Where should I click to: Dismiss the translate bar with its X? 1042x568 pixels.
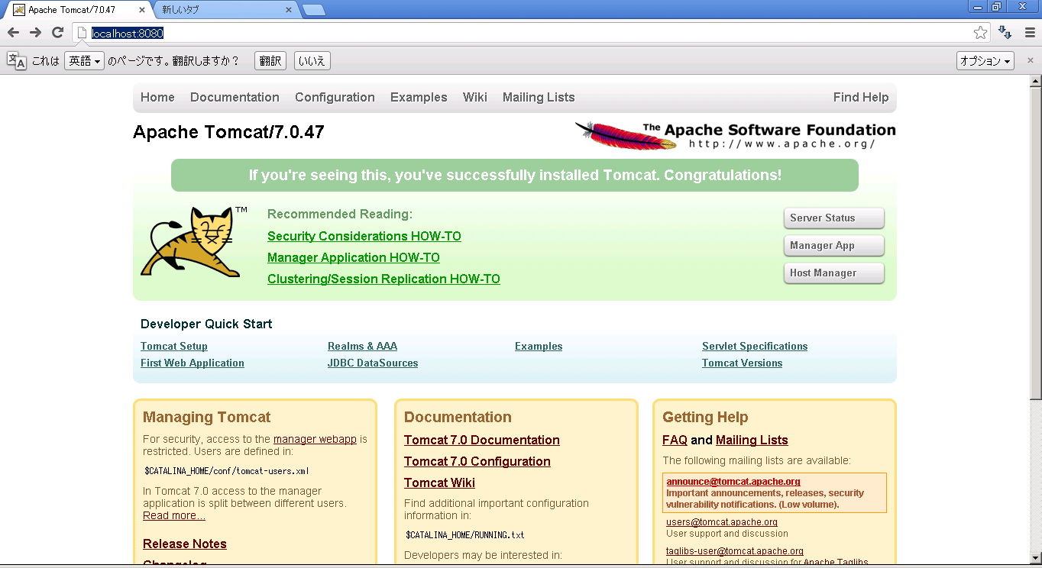pos(1030,81)
